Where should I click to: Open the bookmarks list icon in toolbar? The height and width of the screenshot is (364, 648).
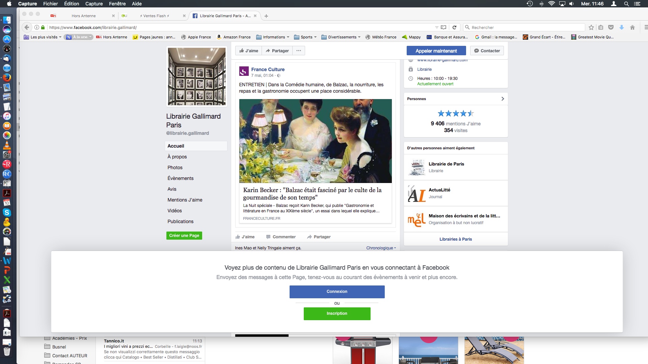(x=601, y=27)
